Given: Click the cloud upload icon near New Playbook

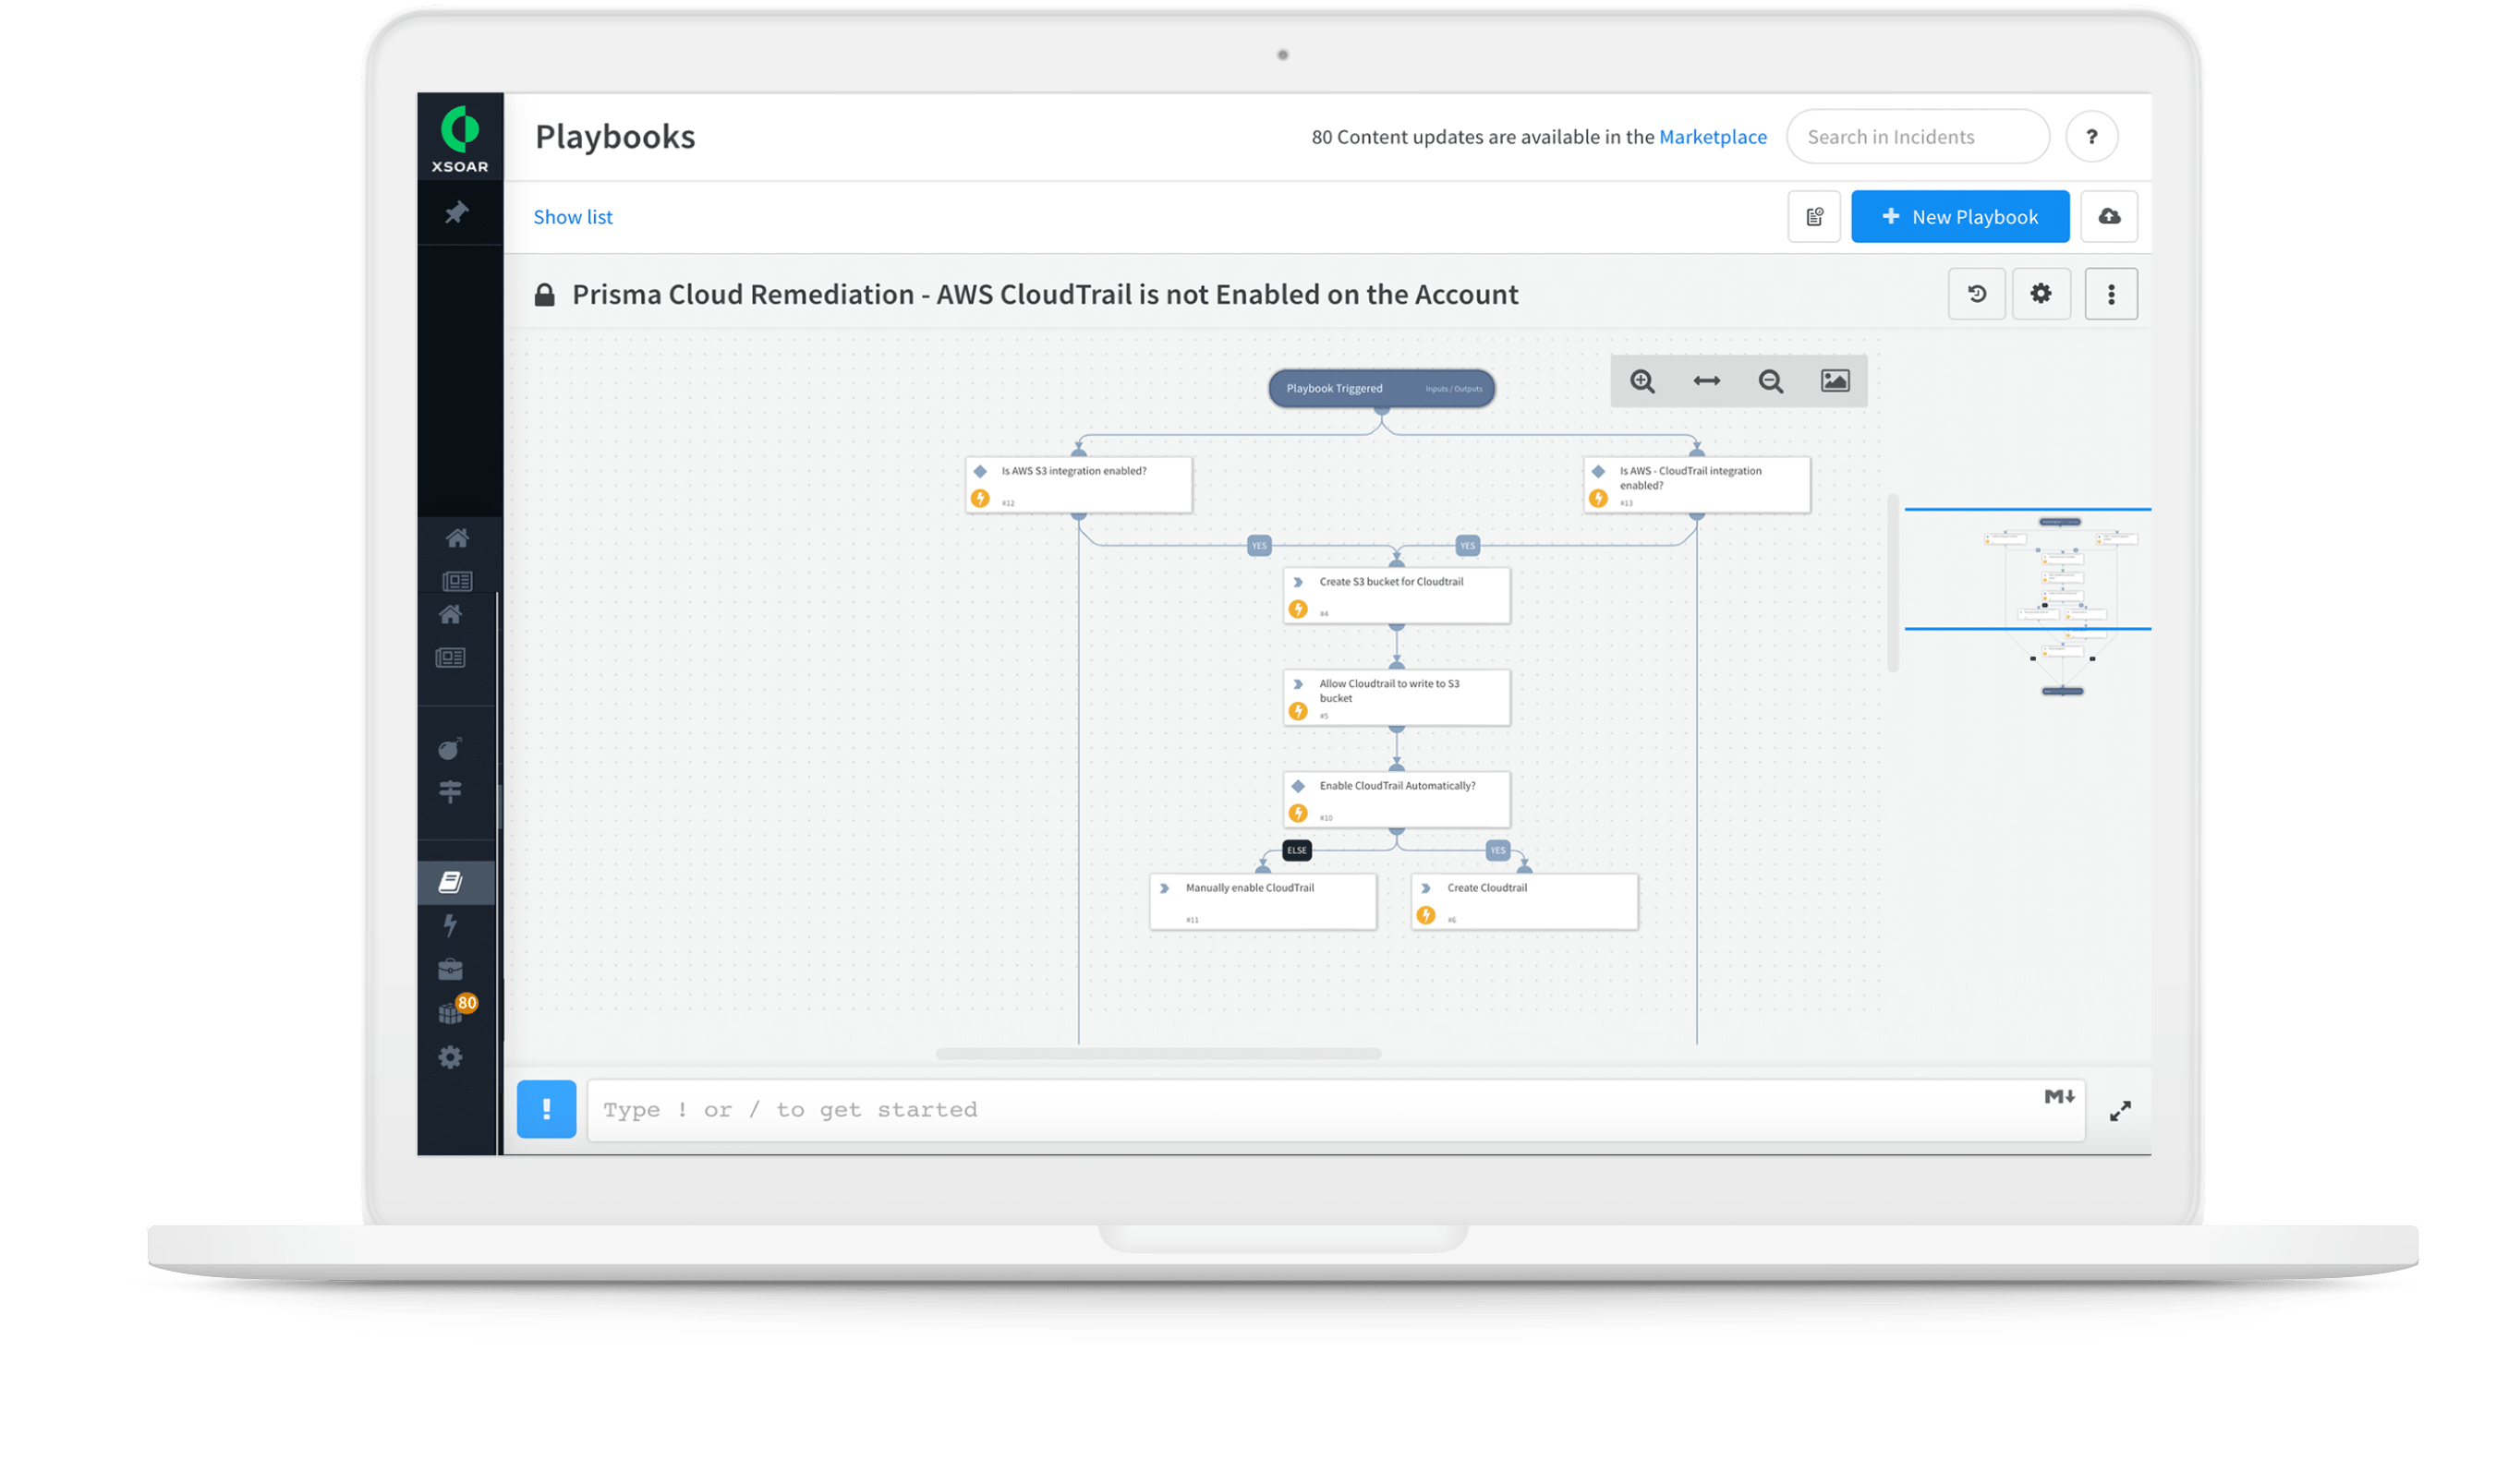Looking at the screenshot, I should pos(2109,216).
